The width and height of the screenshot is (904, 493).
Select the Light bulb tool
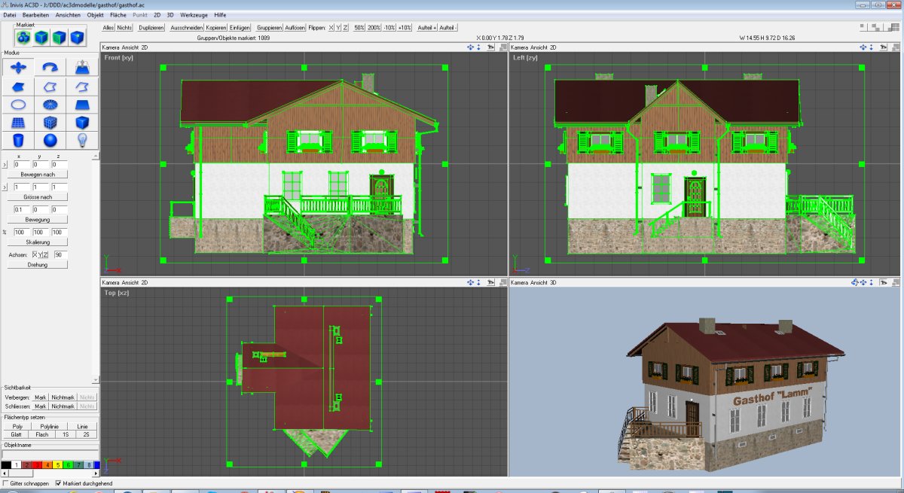click(x=82, y=140)
